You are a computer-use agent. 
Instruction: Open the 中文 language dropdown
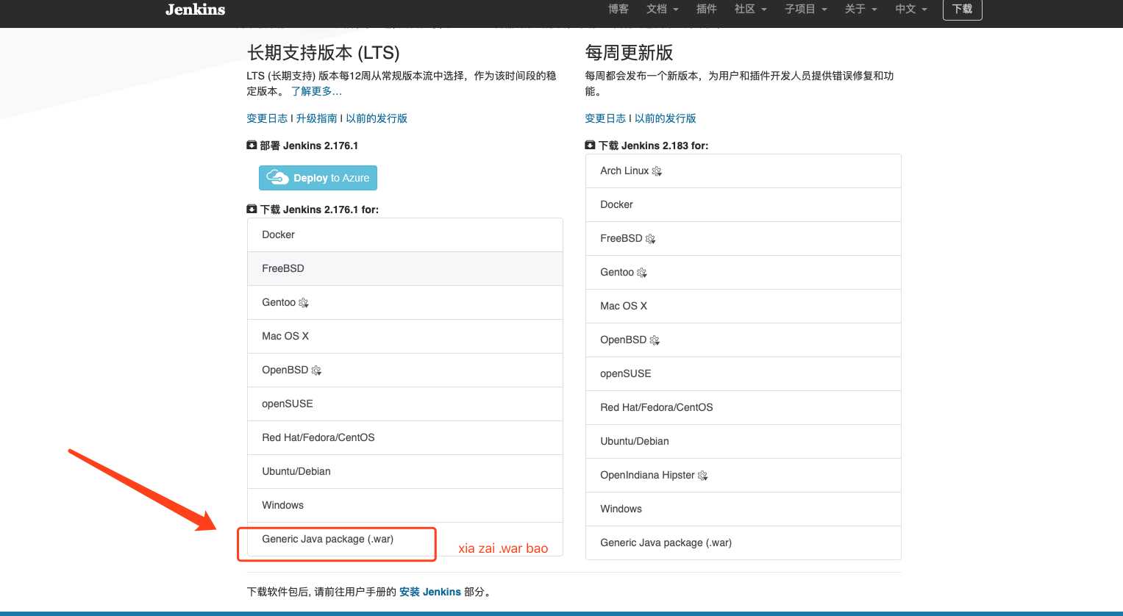click(x=910, y=9)
